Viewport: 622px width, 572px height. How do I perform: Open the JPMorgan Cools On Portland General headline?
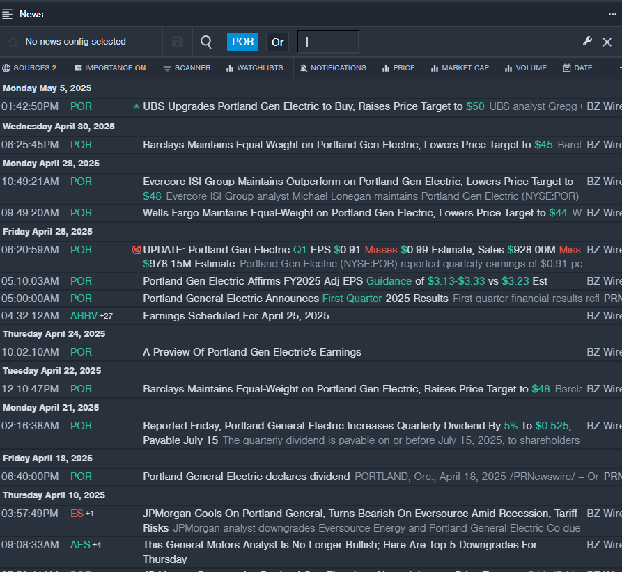360,521
